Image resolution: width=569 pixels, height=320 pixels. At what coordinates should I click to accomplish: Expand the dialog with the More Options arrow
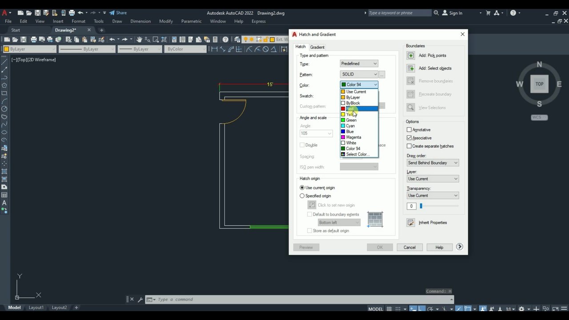pyautogui.click(x=460, y=247)
